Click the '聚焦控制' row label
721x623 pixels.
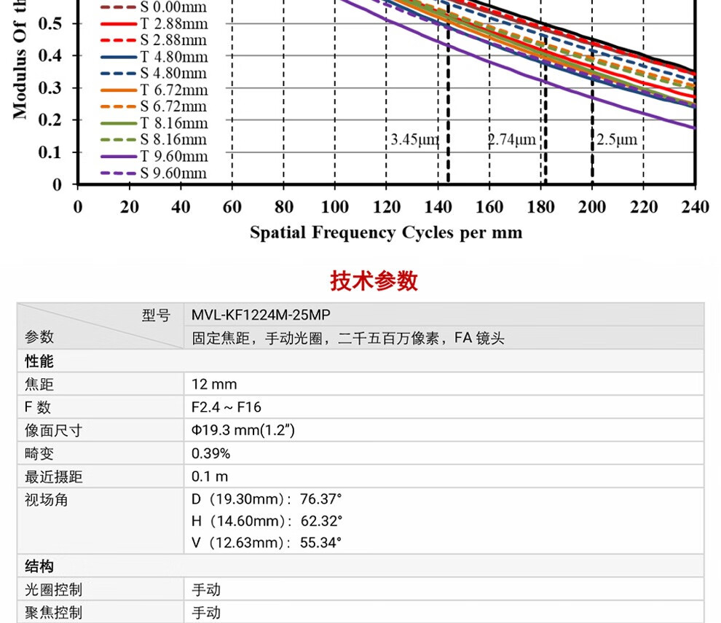point(53,612)
